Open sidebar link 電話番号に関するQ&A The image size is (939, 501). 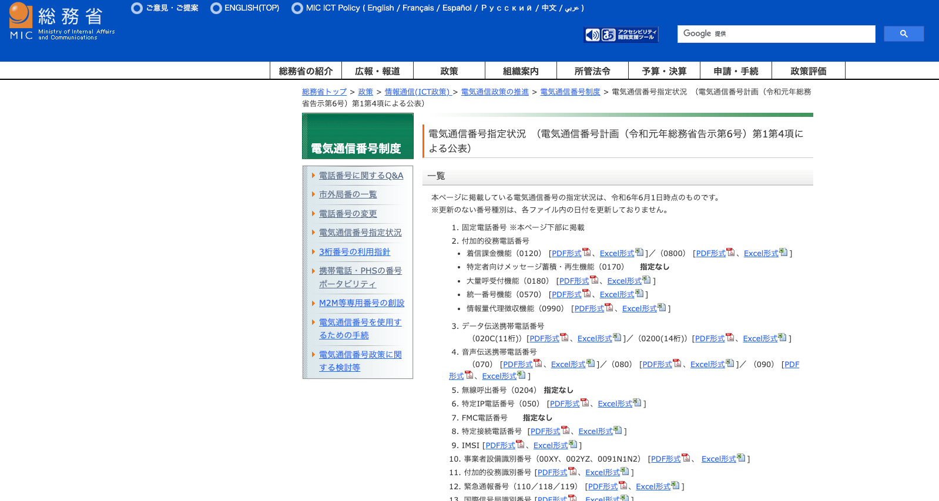[x=361, y=176]
